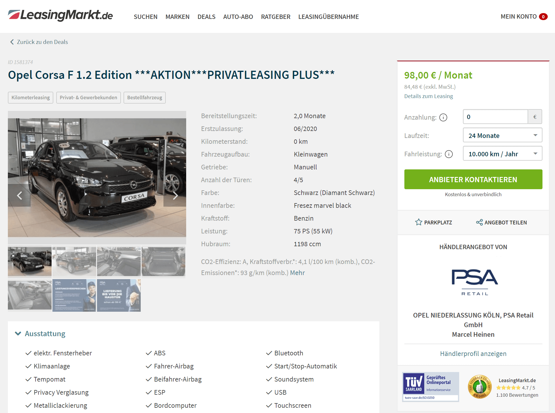Select the Leistungsversprechen thumbnail
Screen dimensions: 555x413
[74, 295]
